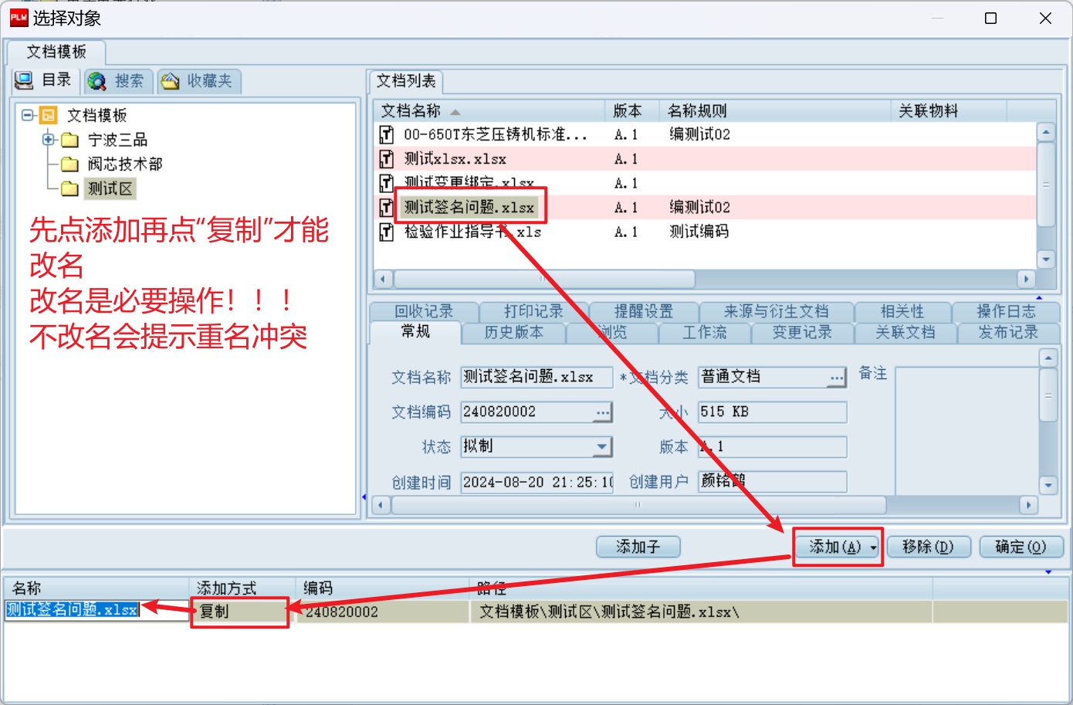The image size is (1073, 705).
Task: Click the 创建时间 field
Action: (x=536, y=482)
